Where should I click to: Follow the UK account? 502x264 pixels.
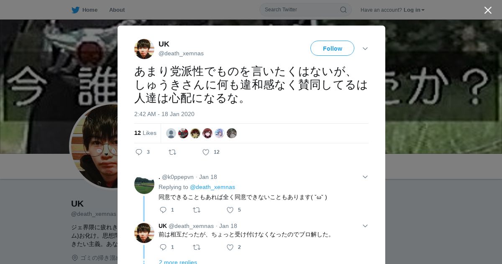point(332,48)
